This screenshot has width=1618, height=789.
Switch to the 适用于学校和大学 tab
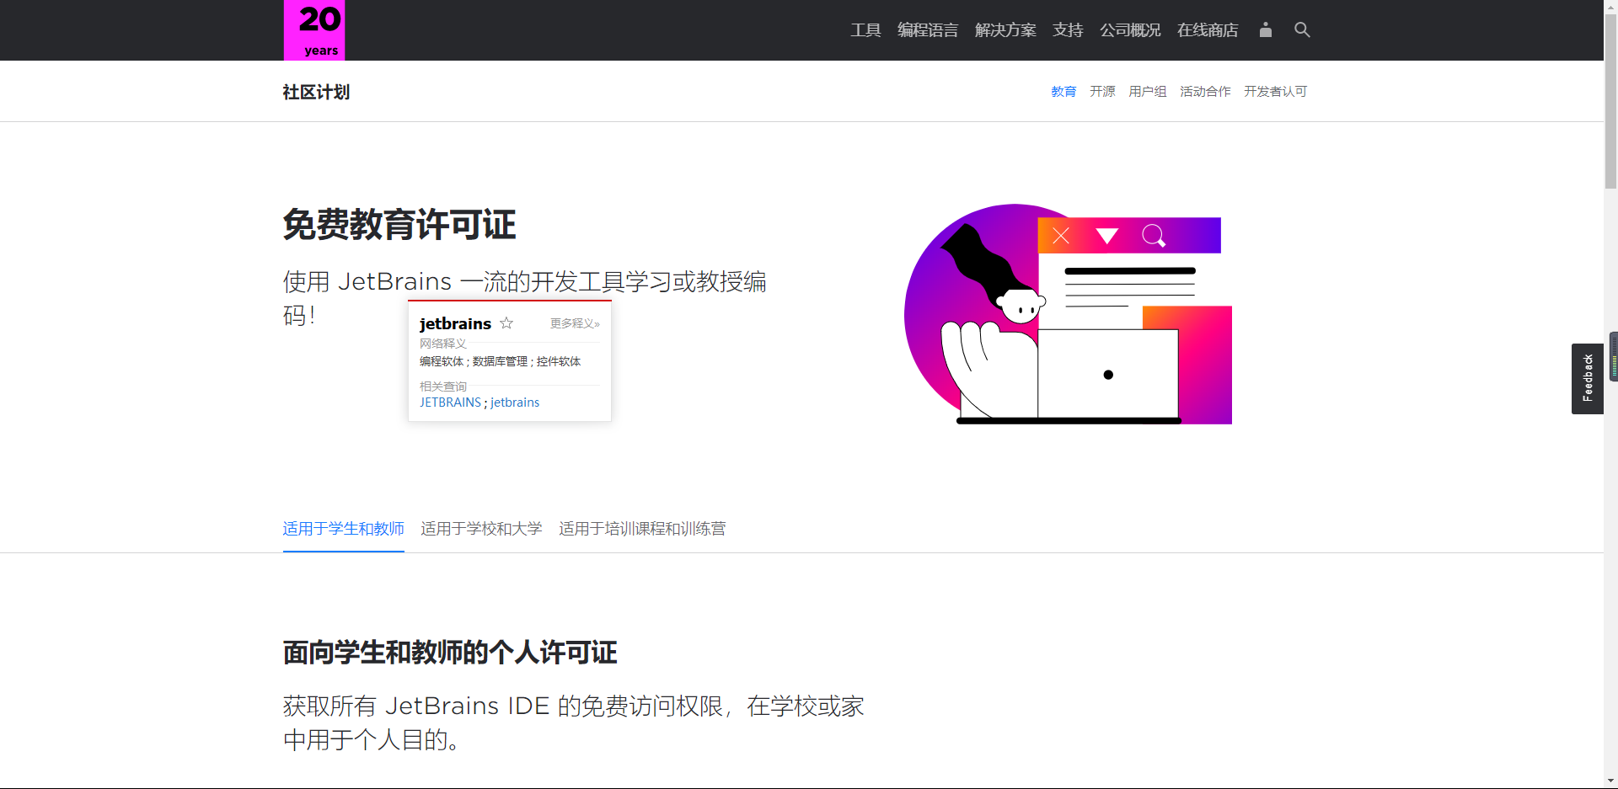tap(480, 529)
